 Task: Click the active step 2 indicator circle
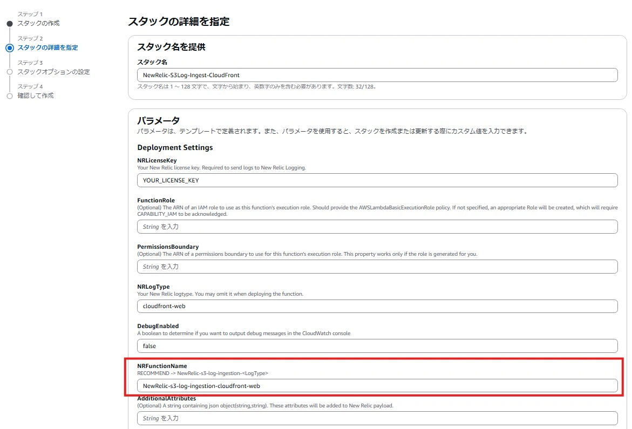click(x=10, y=48)
